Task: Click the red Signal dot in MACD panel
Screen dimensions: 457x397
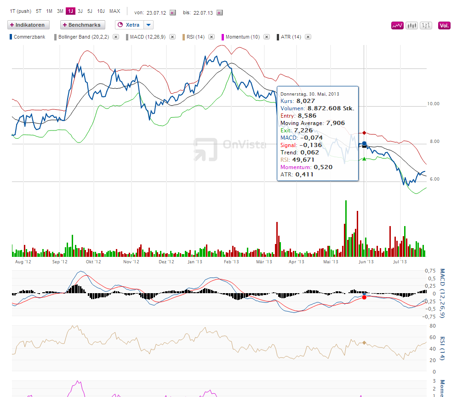Action: point(364,297)
